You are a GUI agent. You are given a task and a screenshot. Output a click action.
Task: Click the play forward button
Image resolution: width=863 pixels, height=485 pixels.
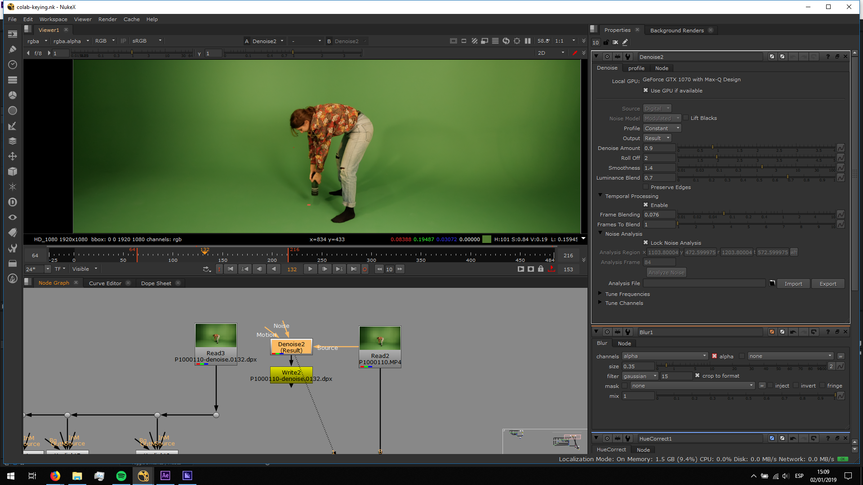[x=310, y=269]
